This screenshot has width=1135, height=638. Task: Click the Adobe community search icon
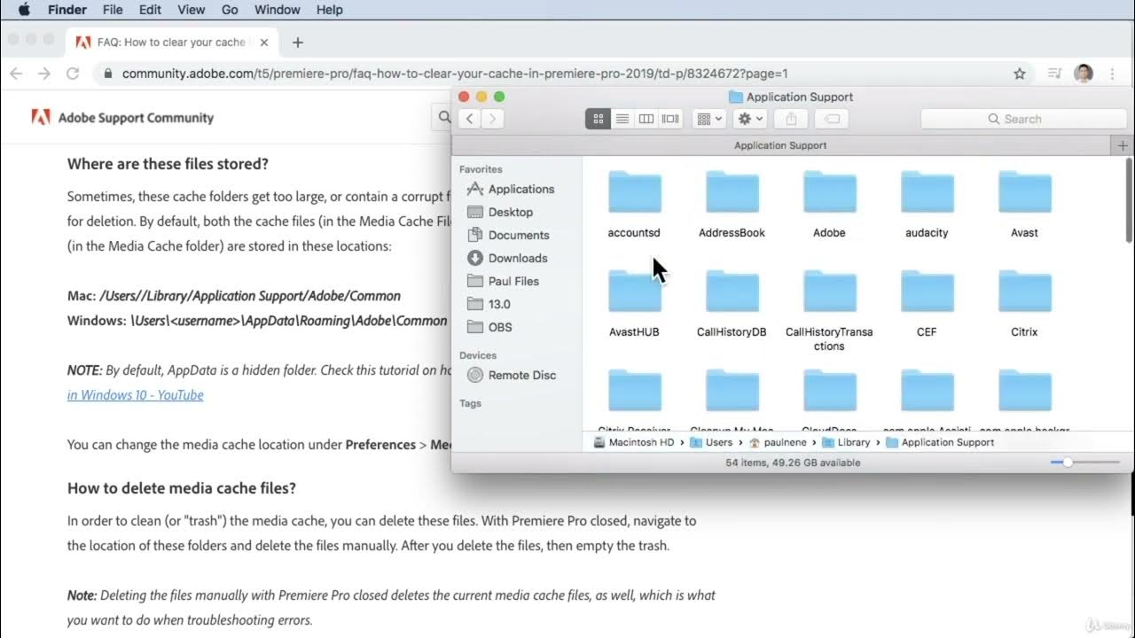click(443, 117)
